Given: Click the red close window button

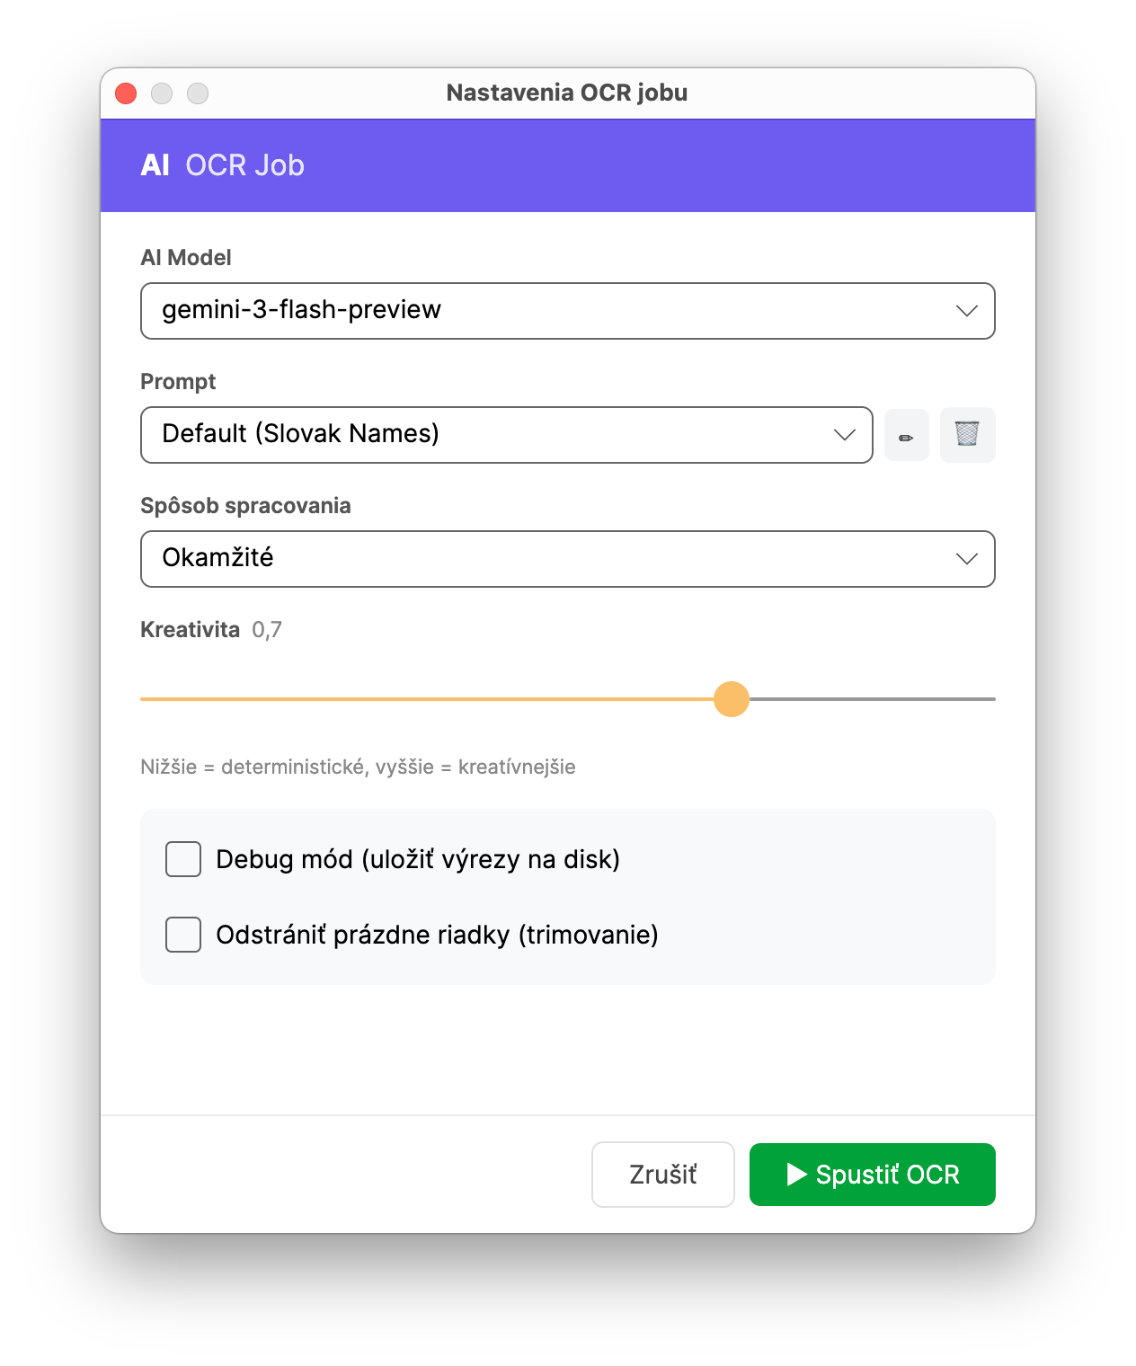Looking at the screenshot, I should point(126,93).
